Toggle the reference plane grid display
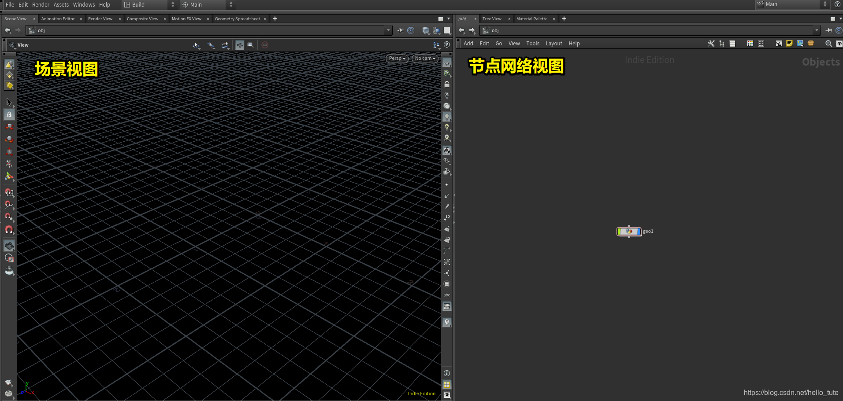 (x=447, y=63)
